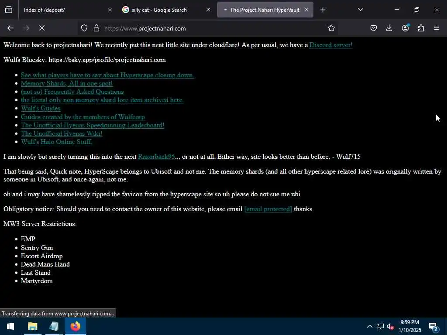Image resolution: width=447 pixels, height=335 pixels.
Task: Minimize the Firefox window
Action: [396, 10]
